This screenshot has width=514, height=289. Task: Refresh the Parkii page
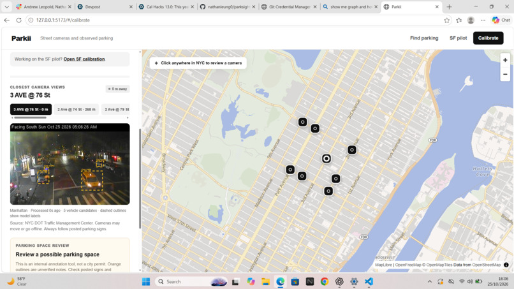point(19,20)
